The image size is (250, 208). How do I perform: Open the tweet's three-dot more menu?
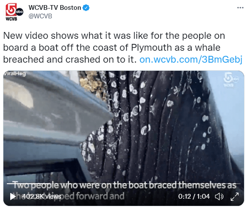click(x=240, y=8)
